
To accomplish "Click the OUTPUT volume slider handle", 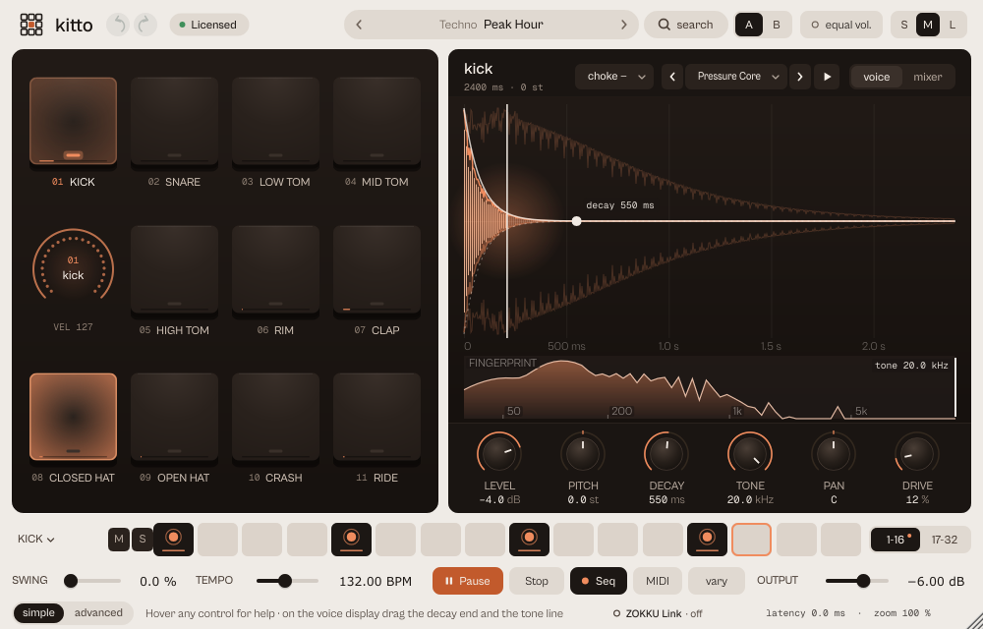I will (x=863, y=581).
